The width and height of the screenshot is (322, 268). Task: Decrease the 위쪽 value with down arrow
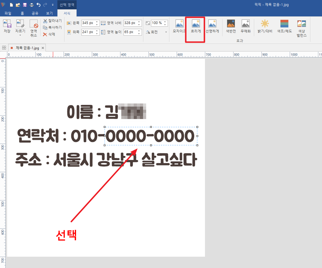[97, 34]
